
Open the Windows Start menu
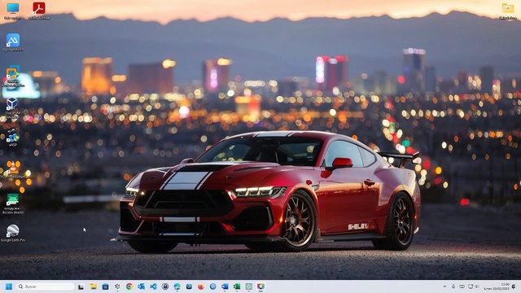(x=9, y=286)
